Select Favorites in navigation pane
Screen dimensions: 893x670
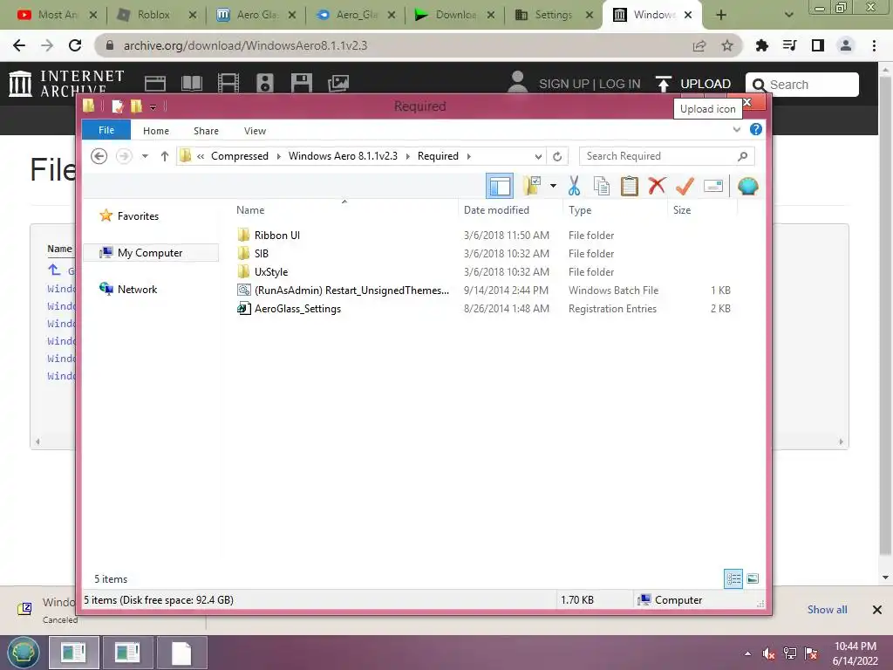tap(138, 216)
